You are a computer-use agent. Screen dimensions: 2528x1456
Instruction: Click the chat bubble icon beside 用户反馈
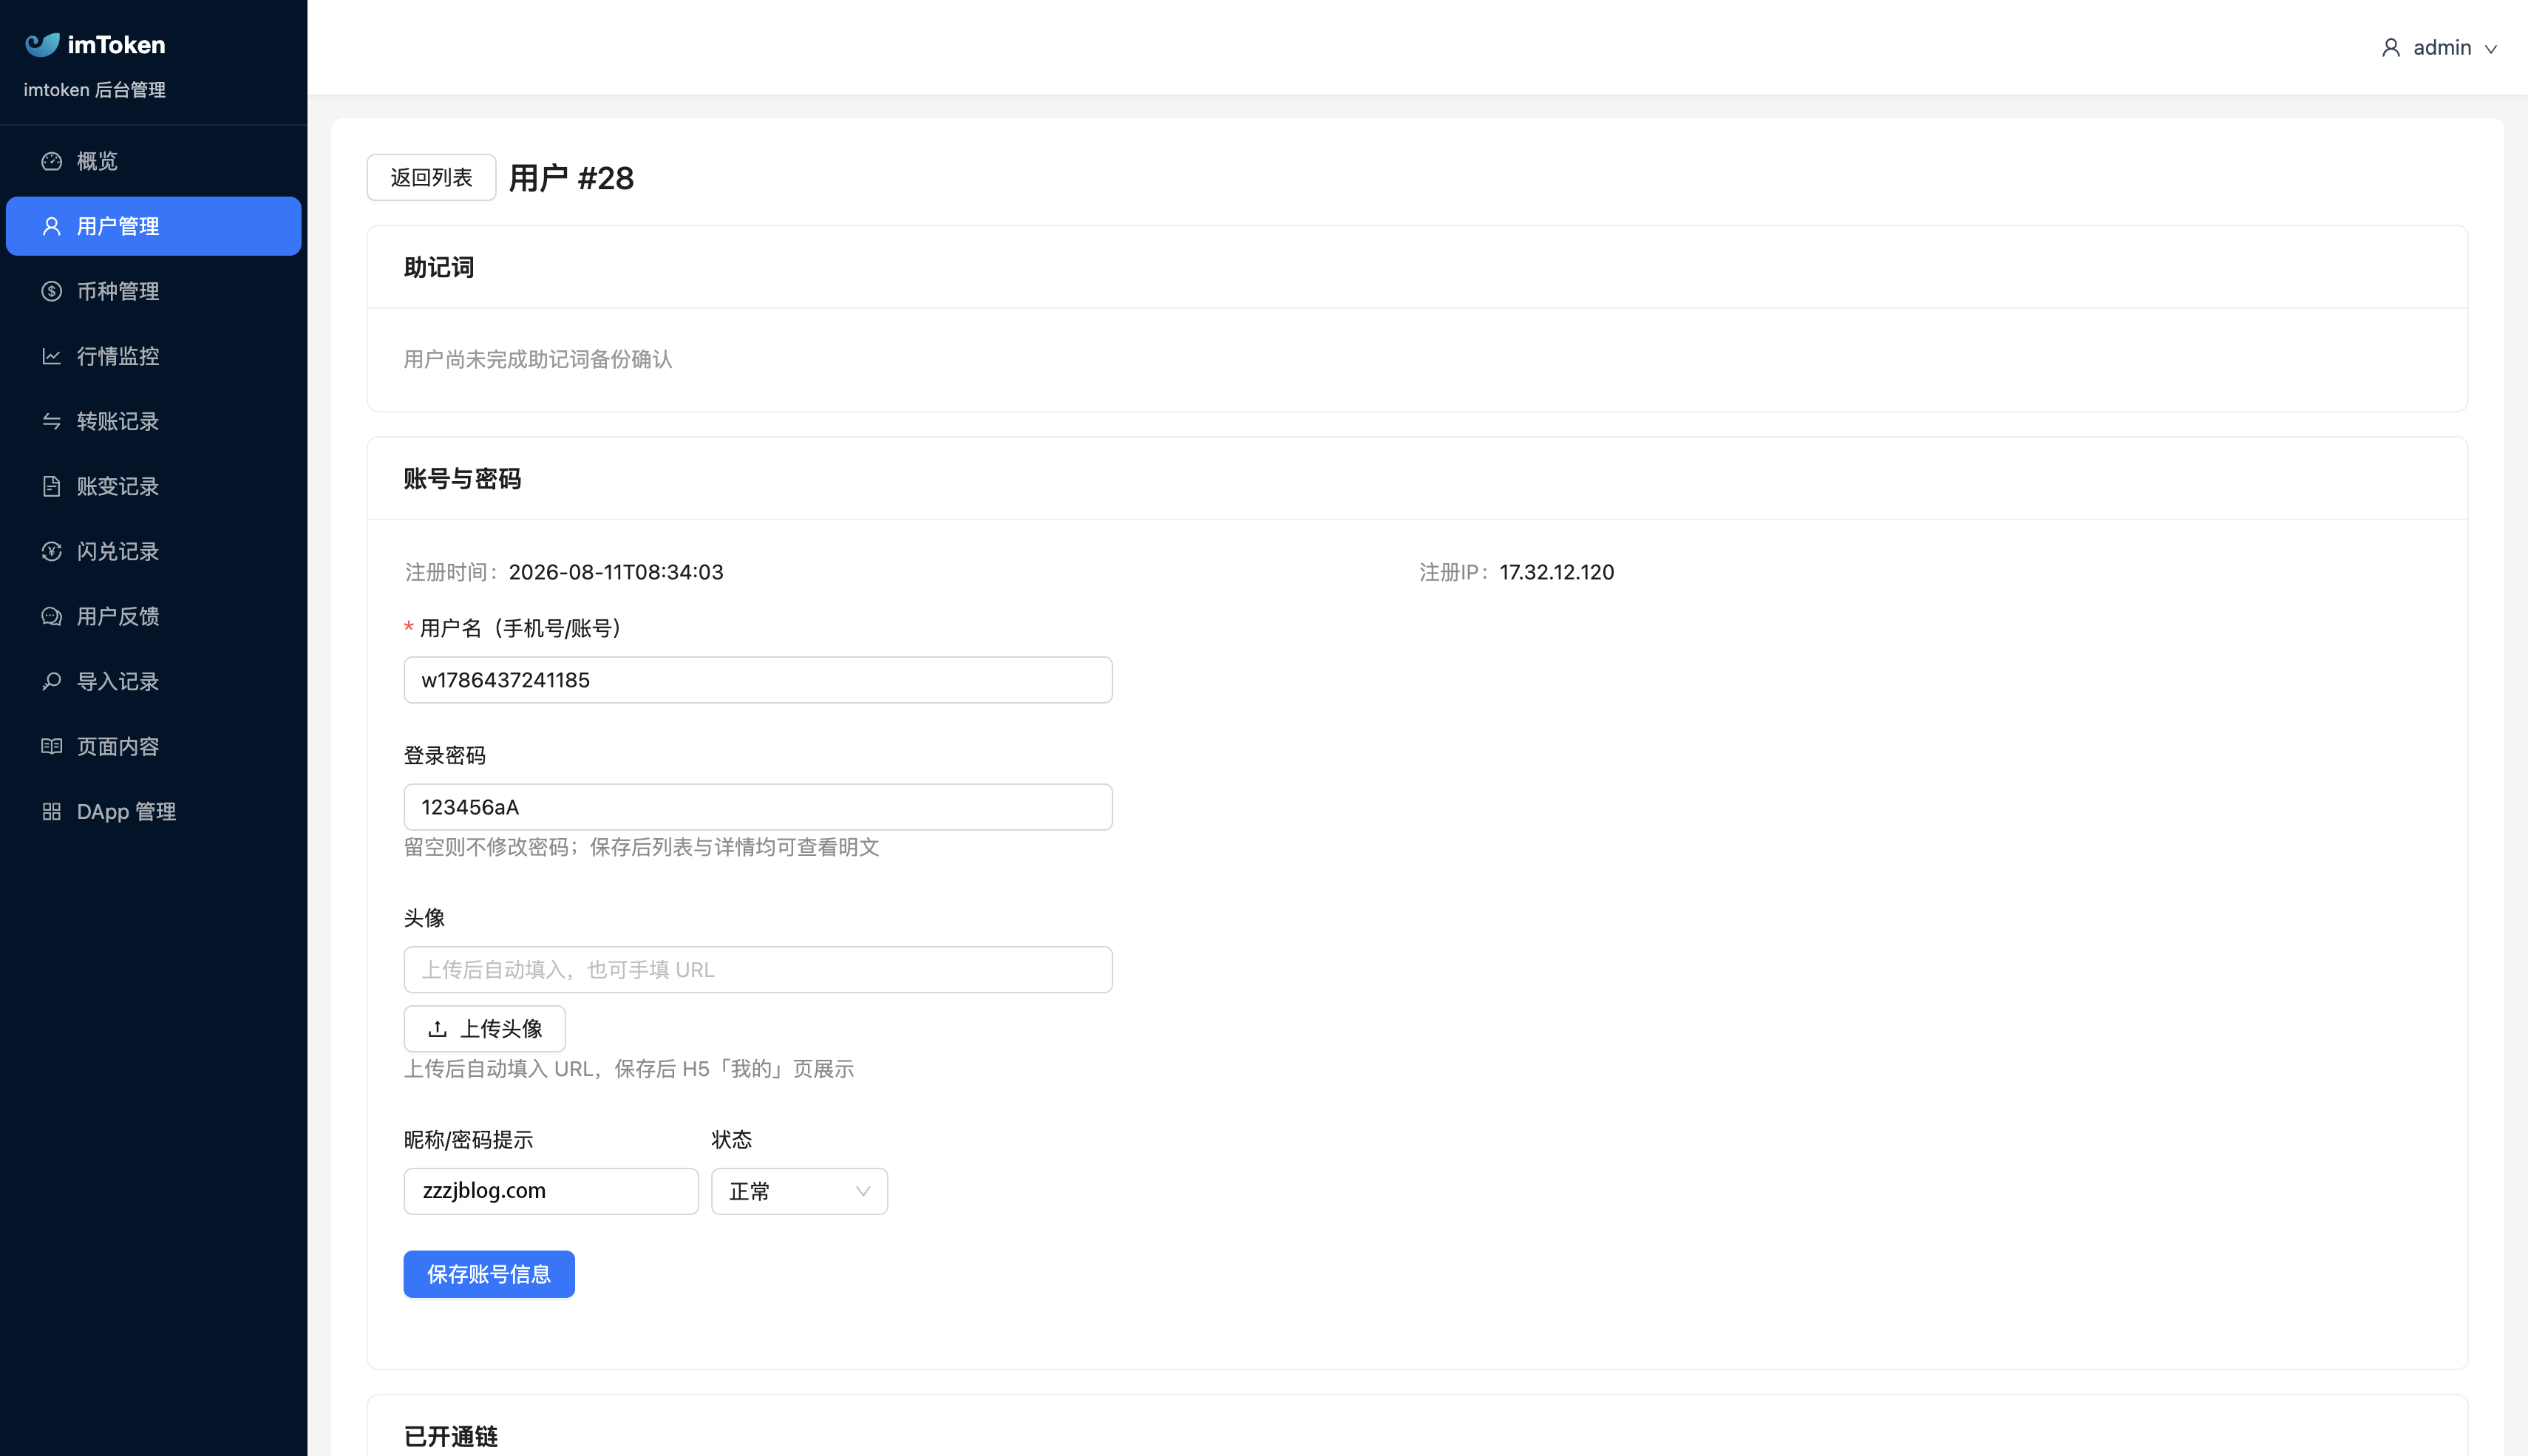(52, 616)
